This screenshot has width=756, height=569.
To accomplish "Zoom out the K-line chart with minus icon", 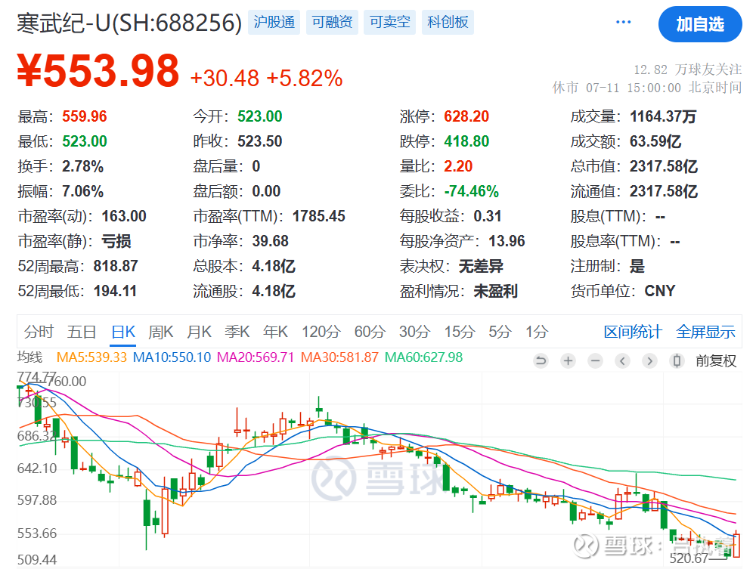I will click(x=596, y=360).
